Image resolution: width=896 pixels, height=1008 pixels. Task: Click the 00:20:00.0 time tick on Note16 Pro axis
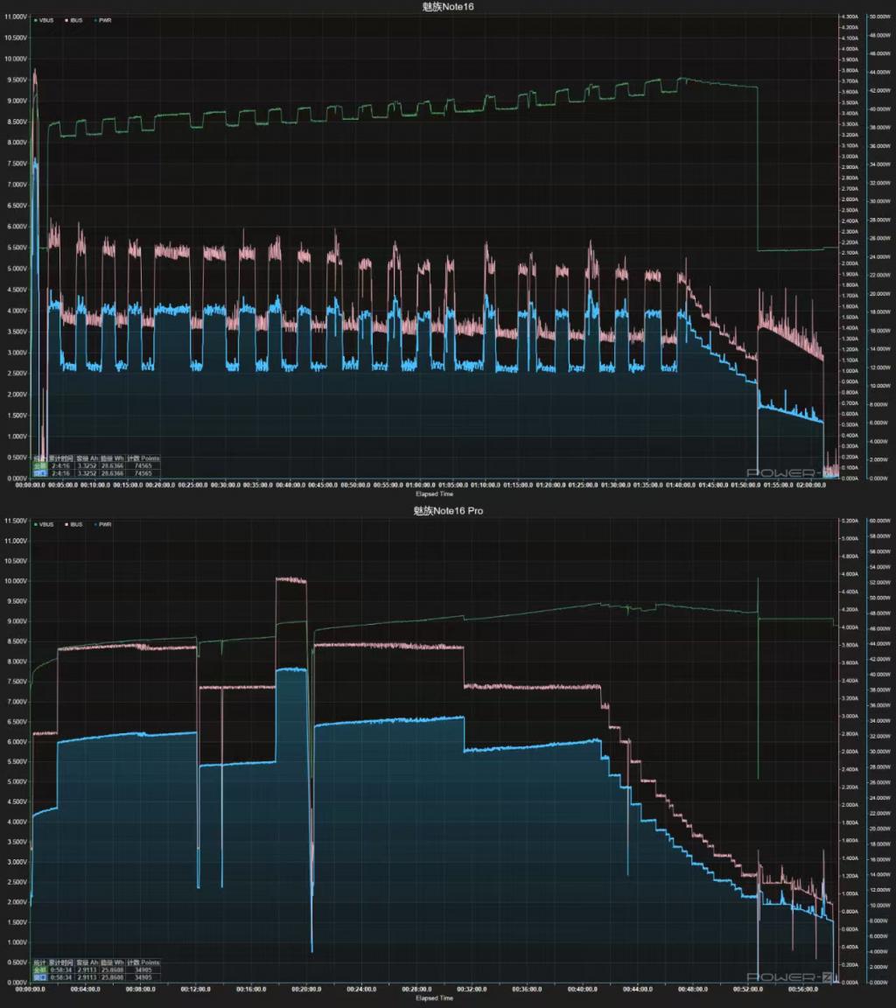[306, 990]
